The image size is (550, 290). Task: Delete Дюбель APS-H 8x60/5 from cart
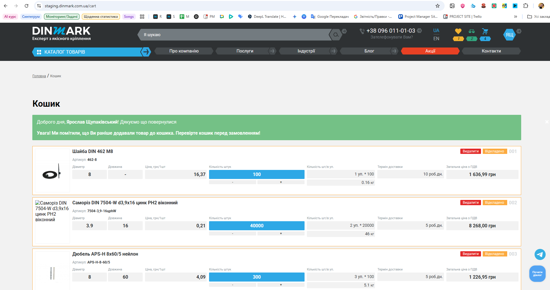tap(471, 254)
